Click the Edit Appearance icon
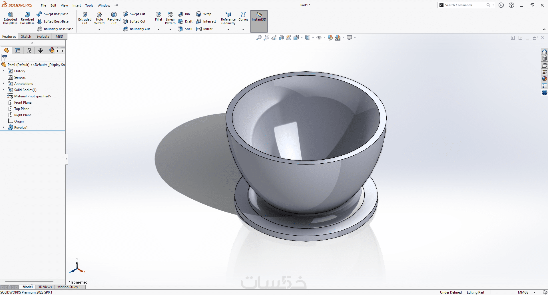Screen dimensions: 548x295 point(330,38)
